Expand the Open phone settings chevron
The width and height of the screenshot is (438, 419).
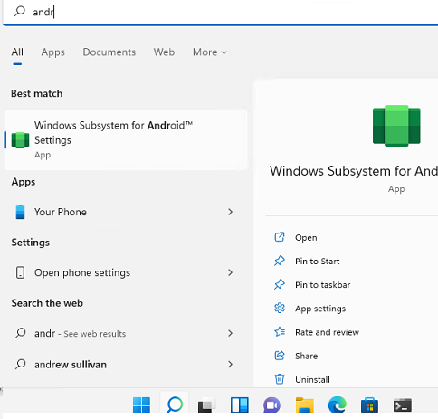tap(230, 272)
